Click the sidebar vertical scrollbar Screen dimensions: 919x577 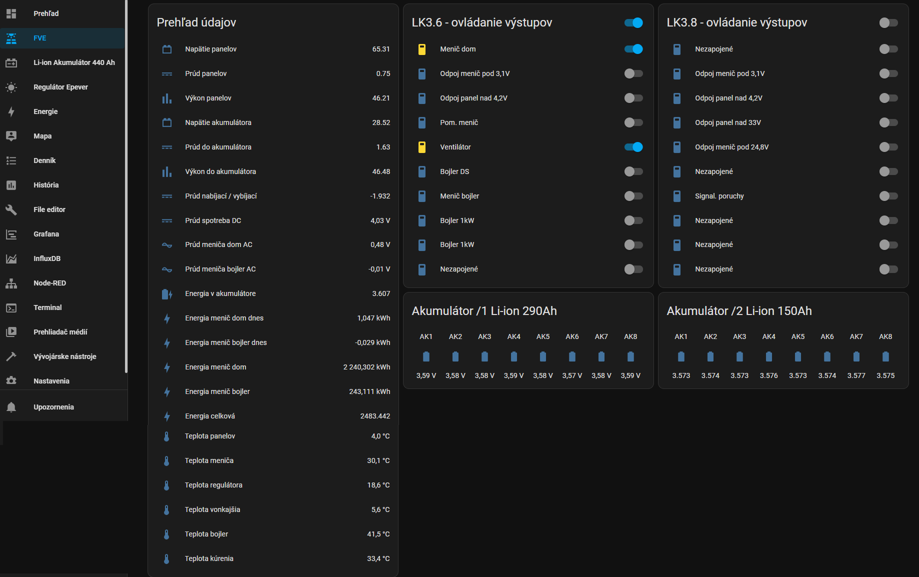tap(126, 186)
